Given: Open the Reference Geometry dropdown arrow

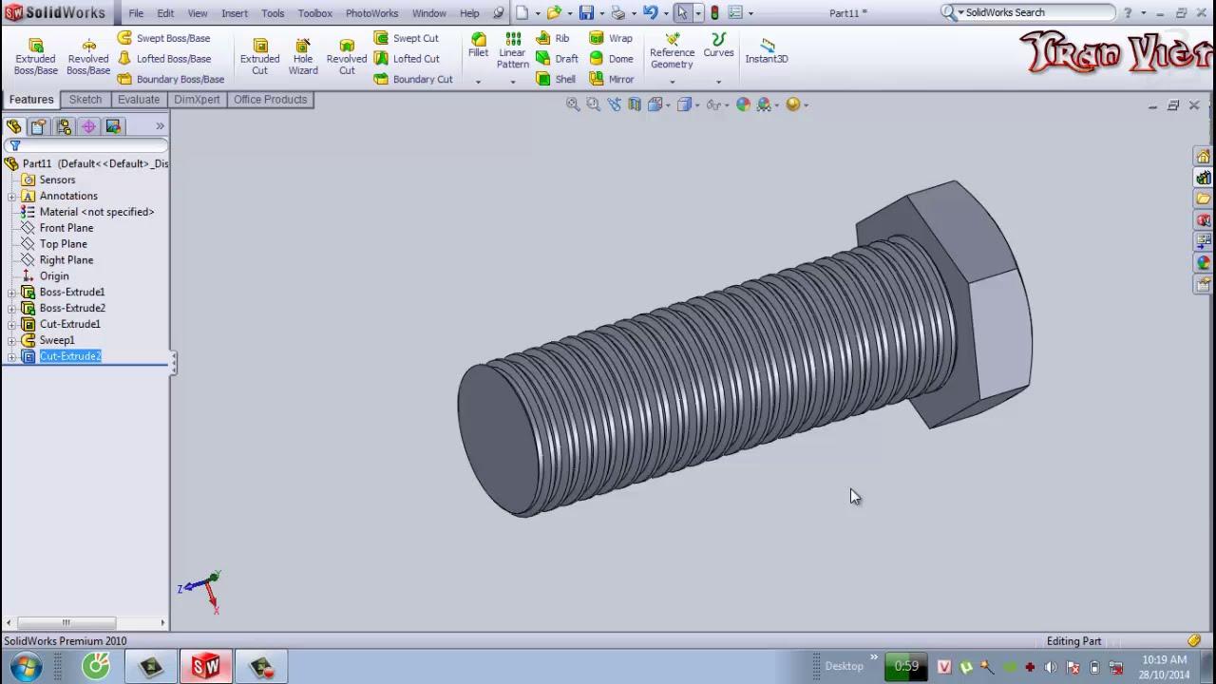Looking at the screenshot, I should tap(672, 82).
